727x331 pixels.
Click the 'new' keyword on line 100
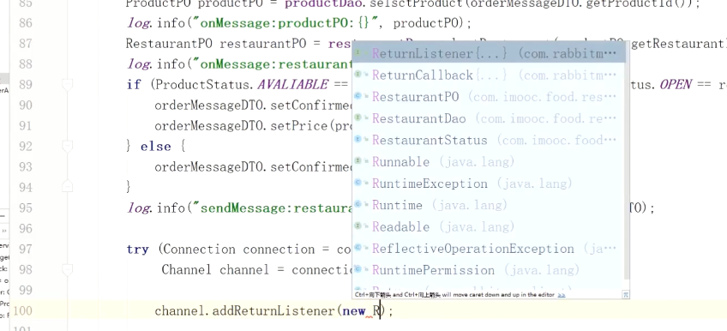click(354, 311)
